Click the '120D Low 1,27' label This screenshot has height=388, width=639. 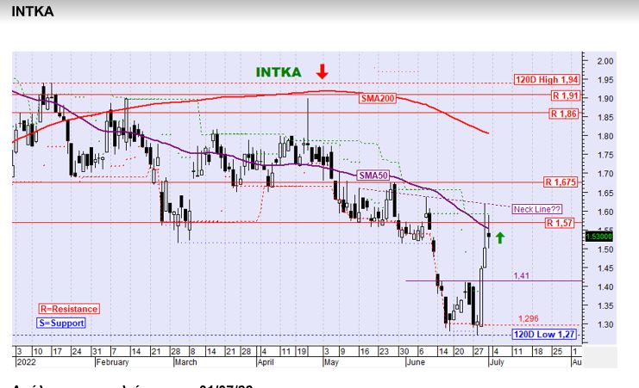(x=544, y=335)
